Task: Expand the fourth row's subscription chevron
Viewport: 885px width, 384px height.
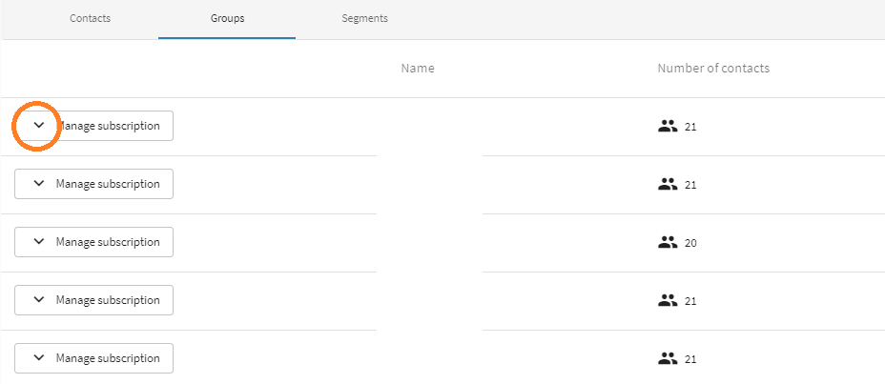Action: pos(38,300)
